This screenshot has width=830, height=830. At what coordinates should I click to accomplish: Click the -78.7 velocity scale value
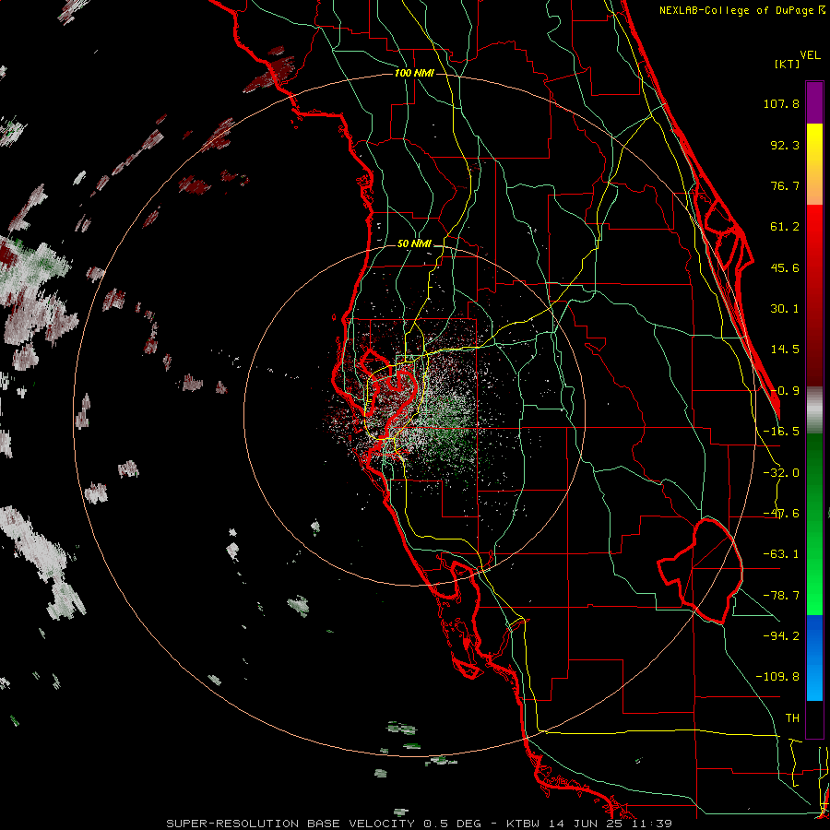click(x=781, y=596)
